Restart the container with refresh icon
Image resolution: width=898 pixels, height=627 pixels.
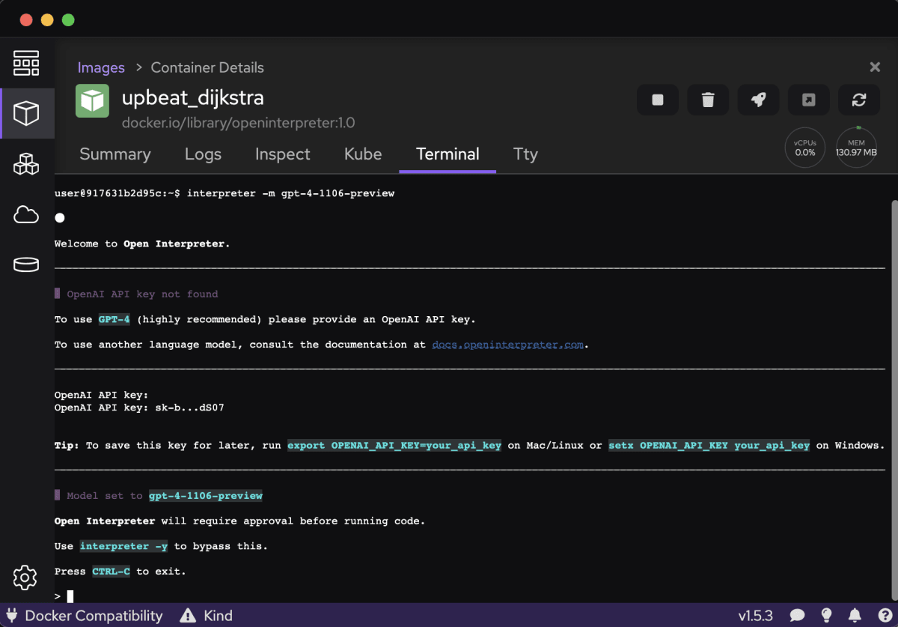tap(859, 100)
